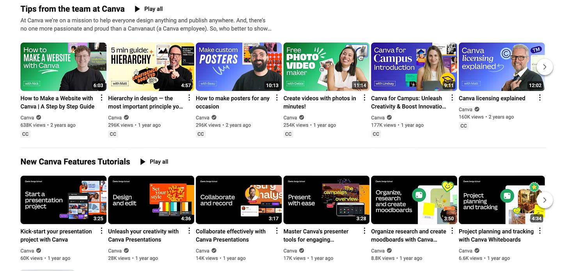The image size is (568, 271).
Task: Play all New Canva Features Tutorials
Action: tap(154, 162)
